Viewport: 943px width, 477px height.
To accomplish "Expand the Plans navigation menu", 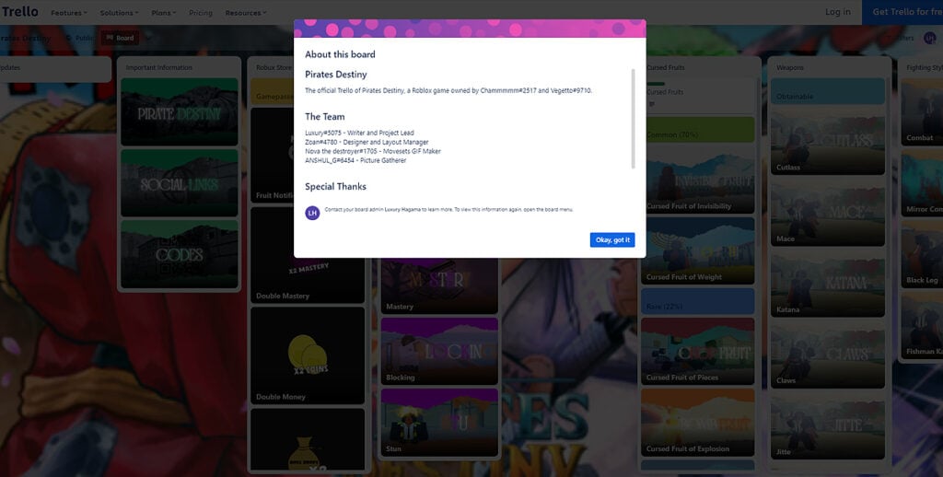I will [x=164, y=13].
